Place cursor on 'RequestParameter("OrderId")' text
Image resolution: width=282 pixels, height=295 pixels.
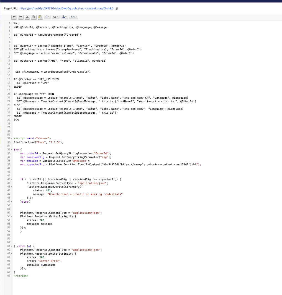click(59, 35)
